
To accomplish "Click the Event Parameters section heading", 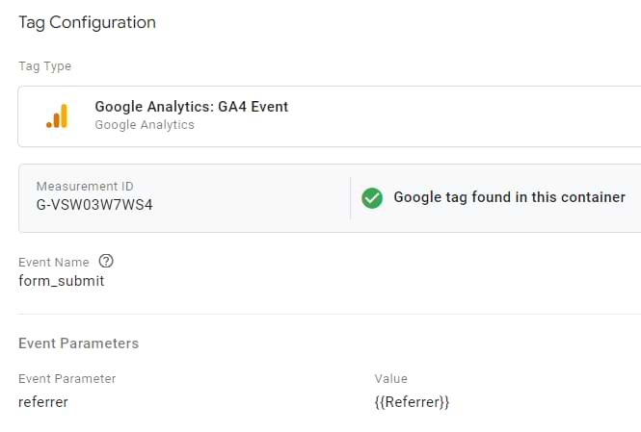I will click(x=78, y=343).
